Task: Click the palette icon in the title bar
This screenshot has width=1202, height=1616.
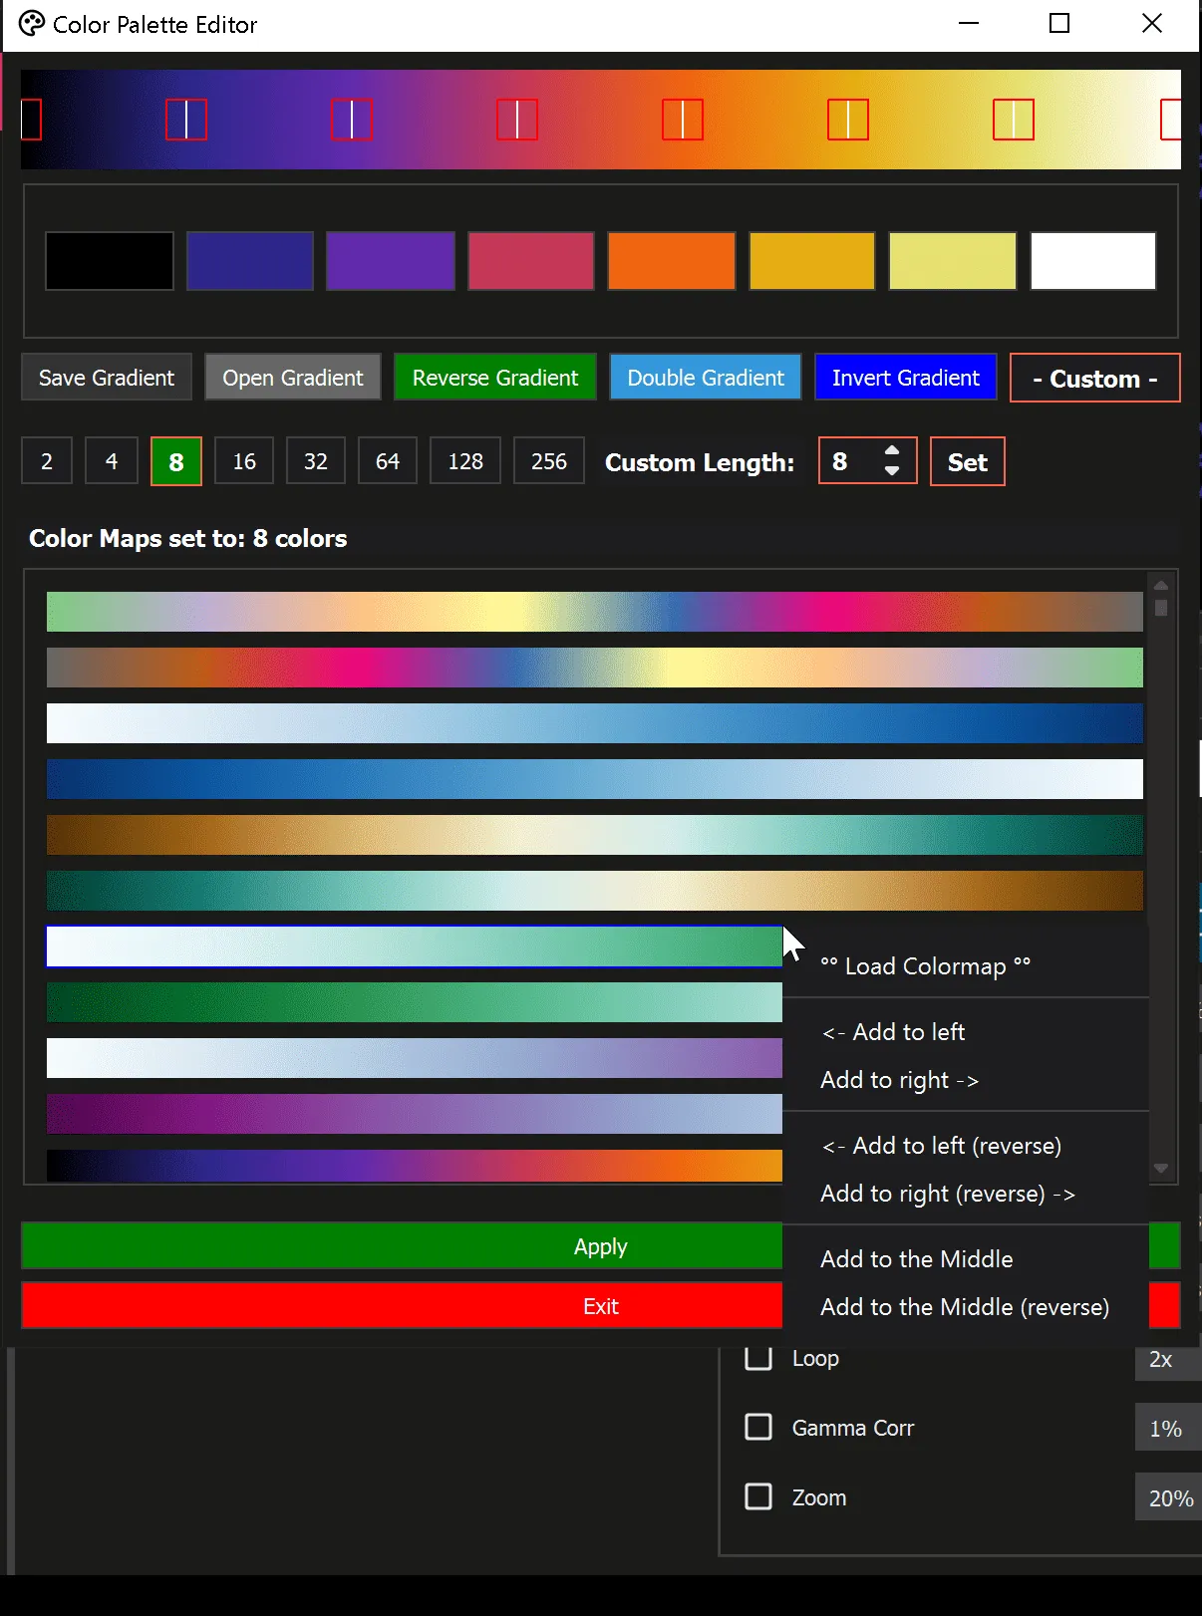Action: click(x=32, y=24)
